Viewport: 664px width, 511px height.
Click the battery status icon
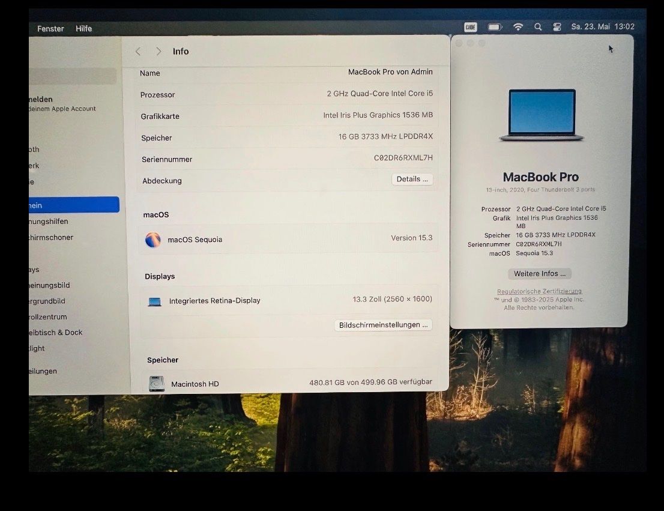click(x=495, y=27)
